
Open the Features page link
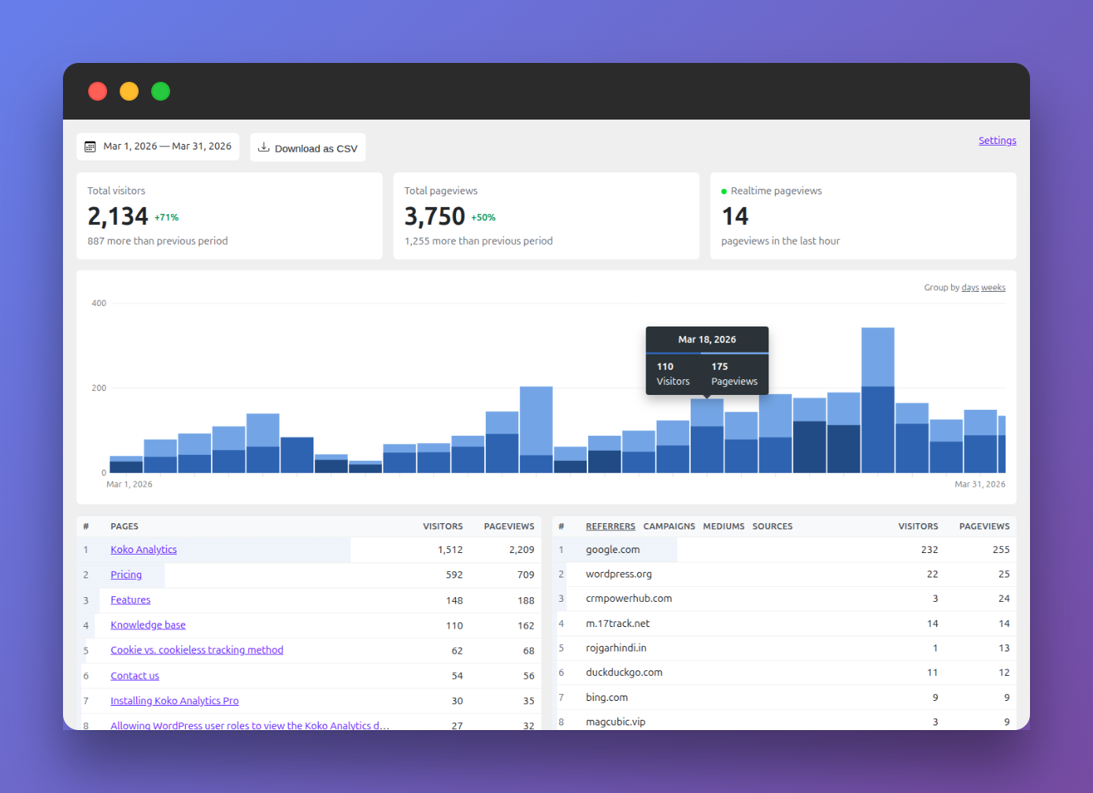click(x=131, y=600)
